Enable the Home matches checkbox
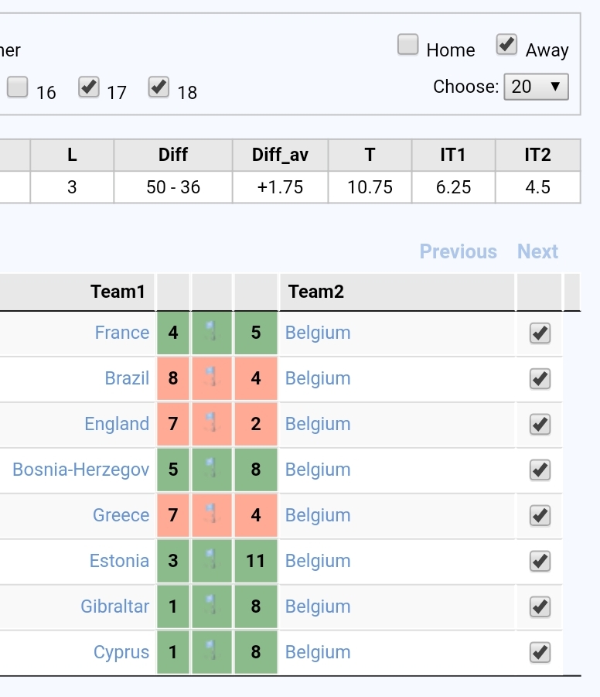Viewport: 600px width, 697px height. [408, 44]
